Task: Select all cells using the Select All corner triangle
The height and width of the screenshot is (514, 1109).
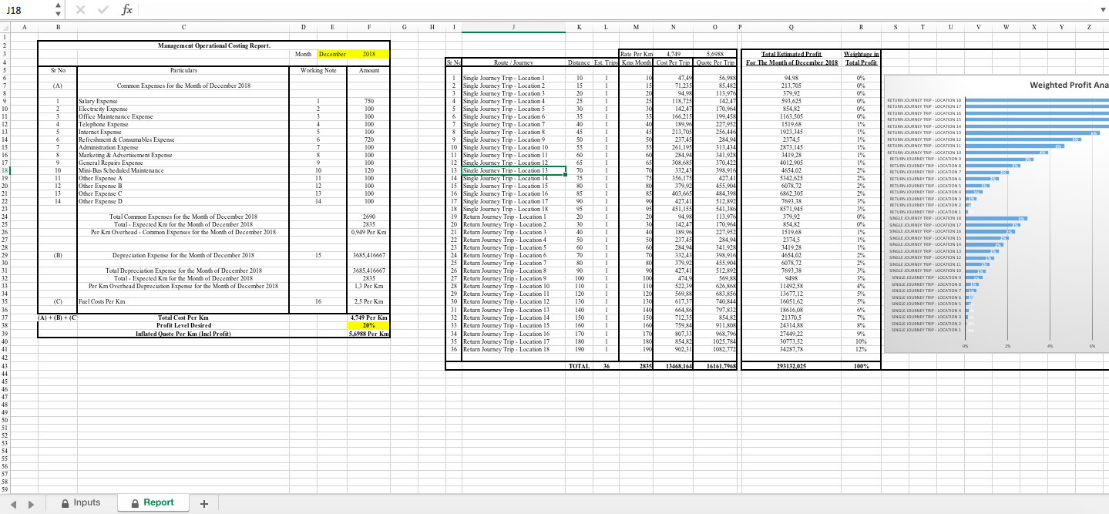Action: click(5, 26)
